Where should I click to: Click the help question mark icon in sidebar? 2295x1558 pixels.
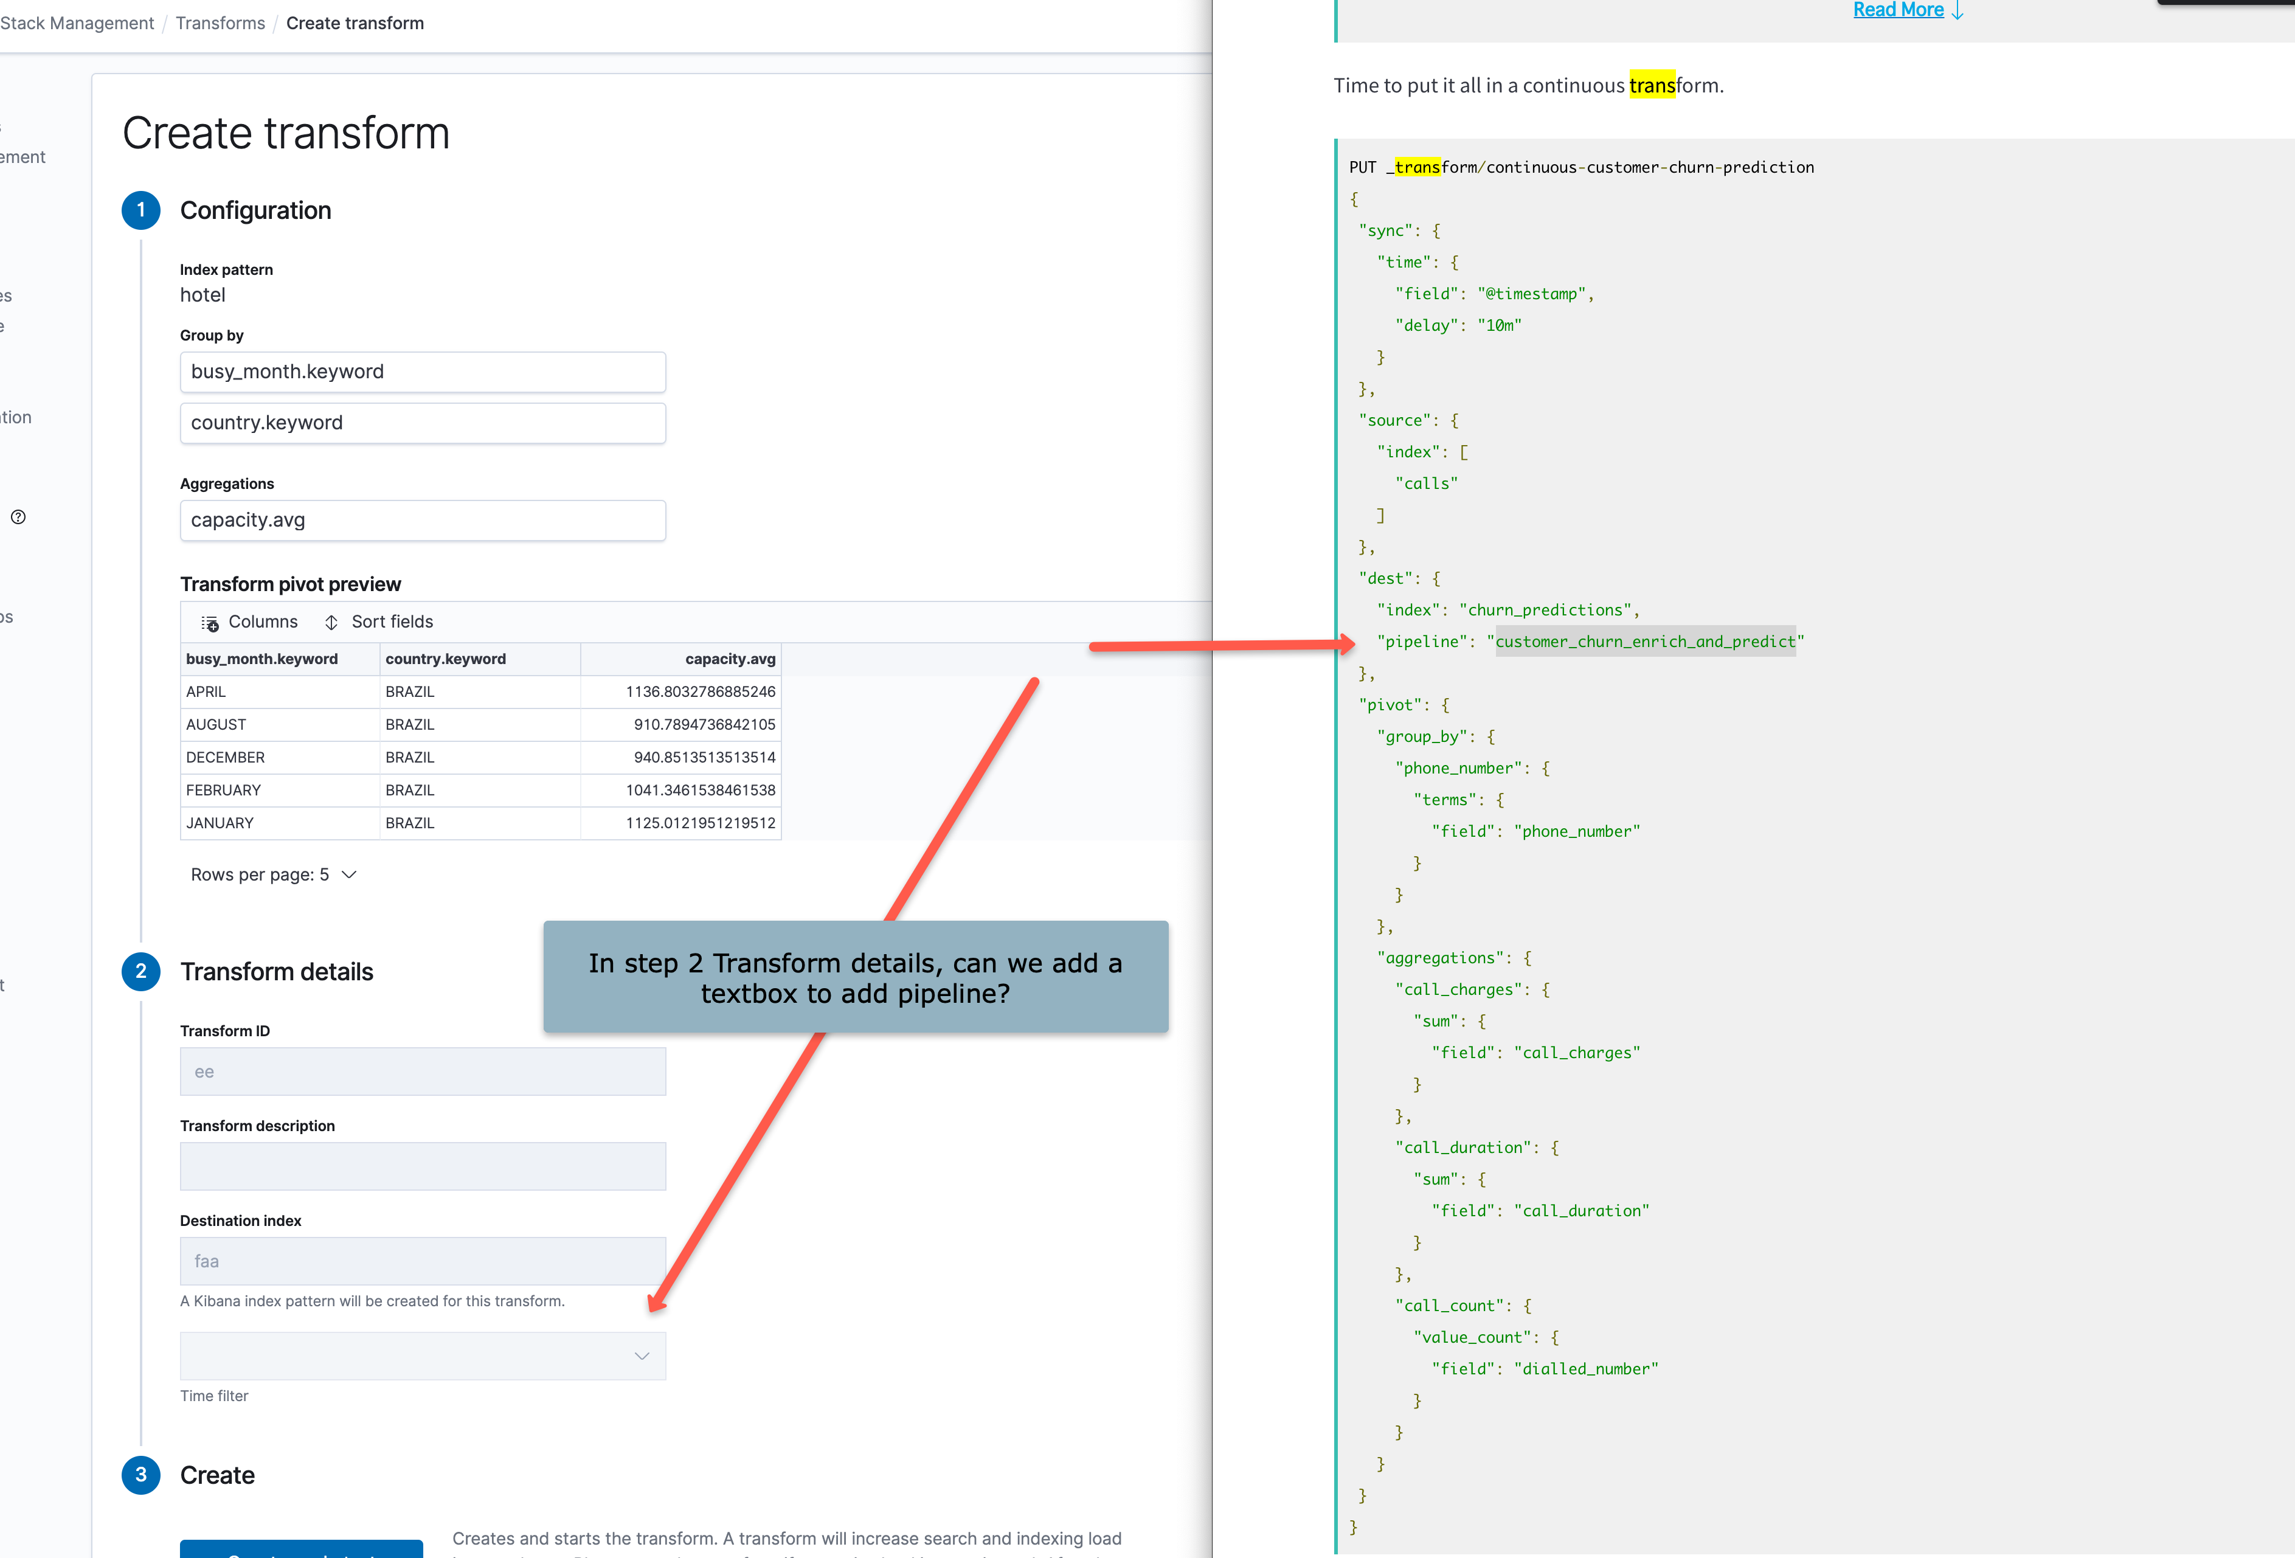point(18,518)
